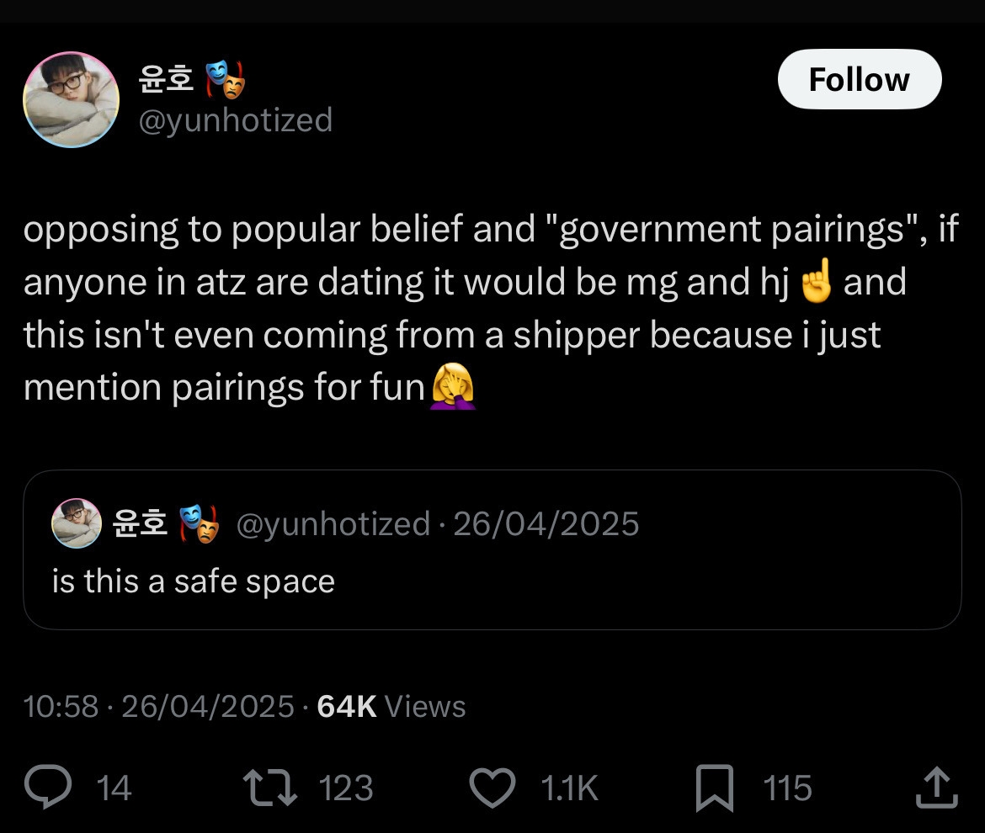985x833 pixels.
Task: Open main tweet author profile picture
Action: click(x=72, y=99)
